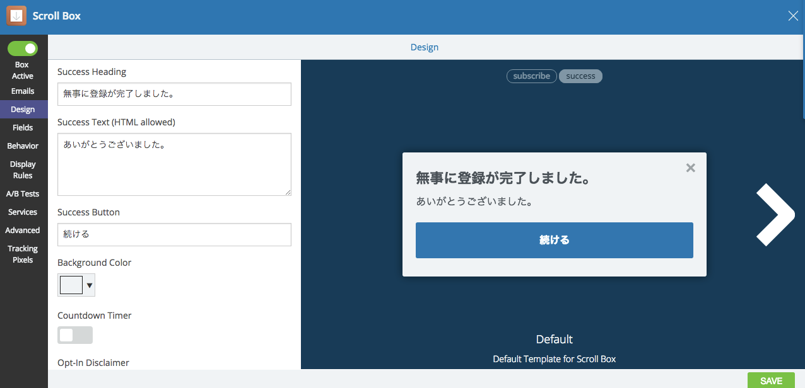Open A/B Tests section
Screen dimensions: 805x388
(23, 193)
